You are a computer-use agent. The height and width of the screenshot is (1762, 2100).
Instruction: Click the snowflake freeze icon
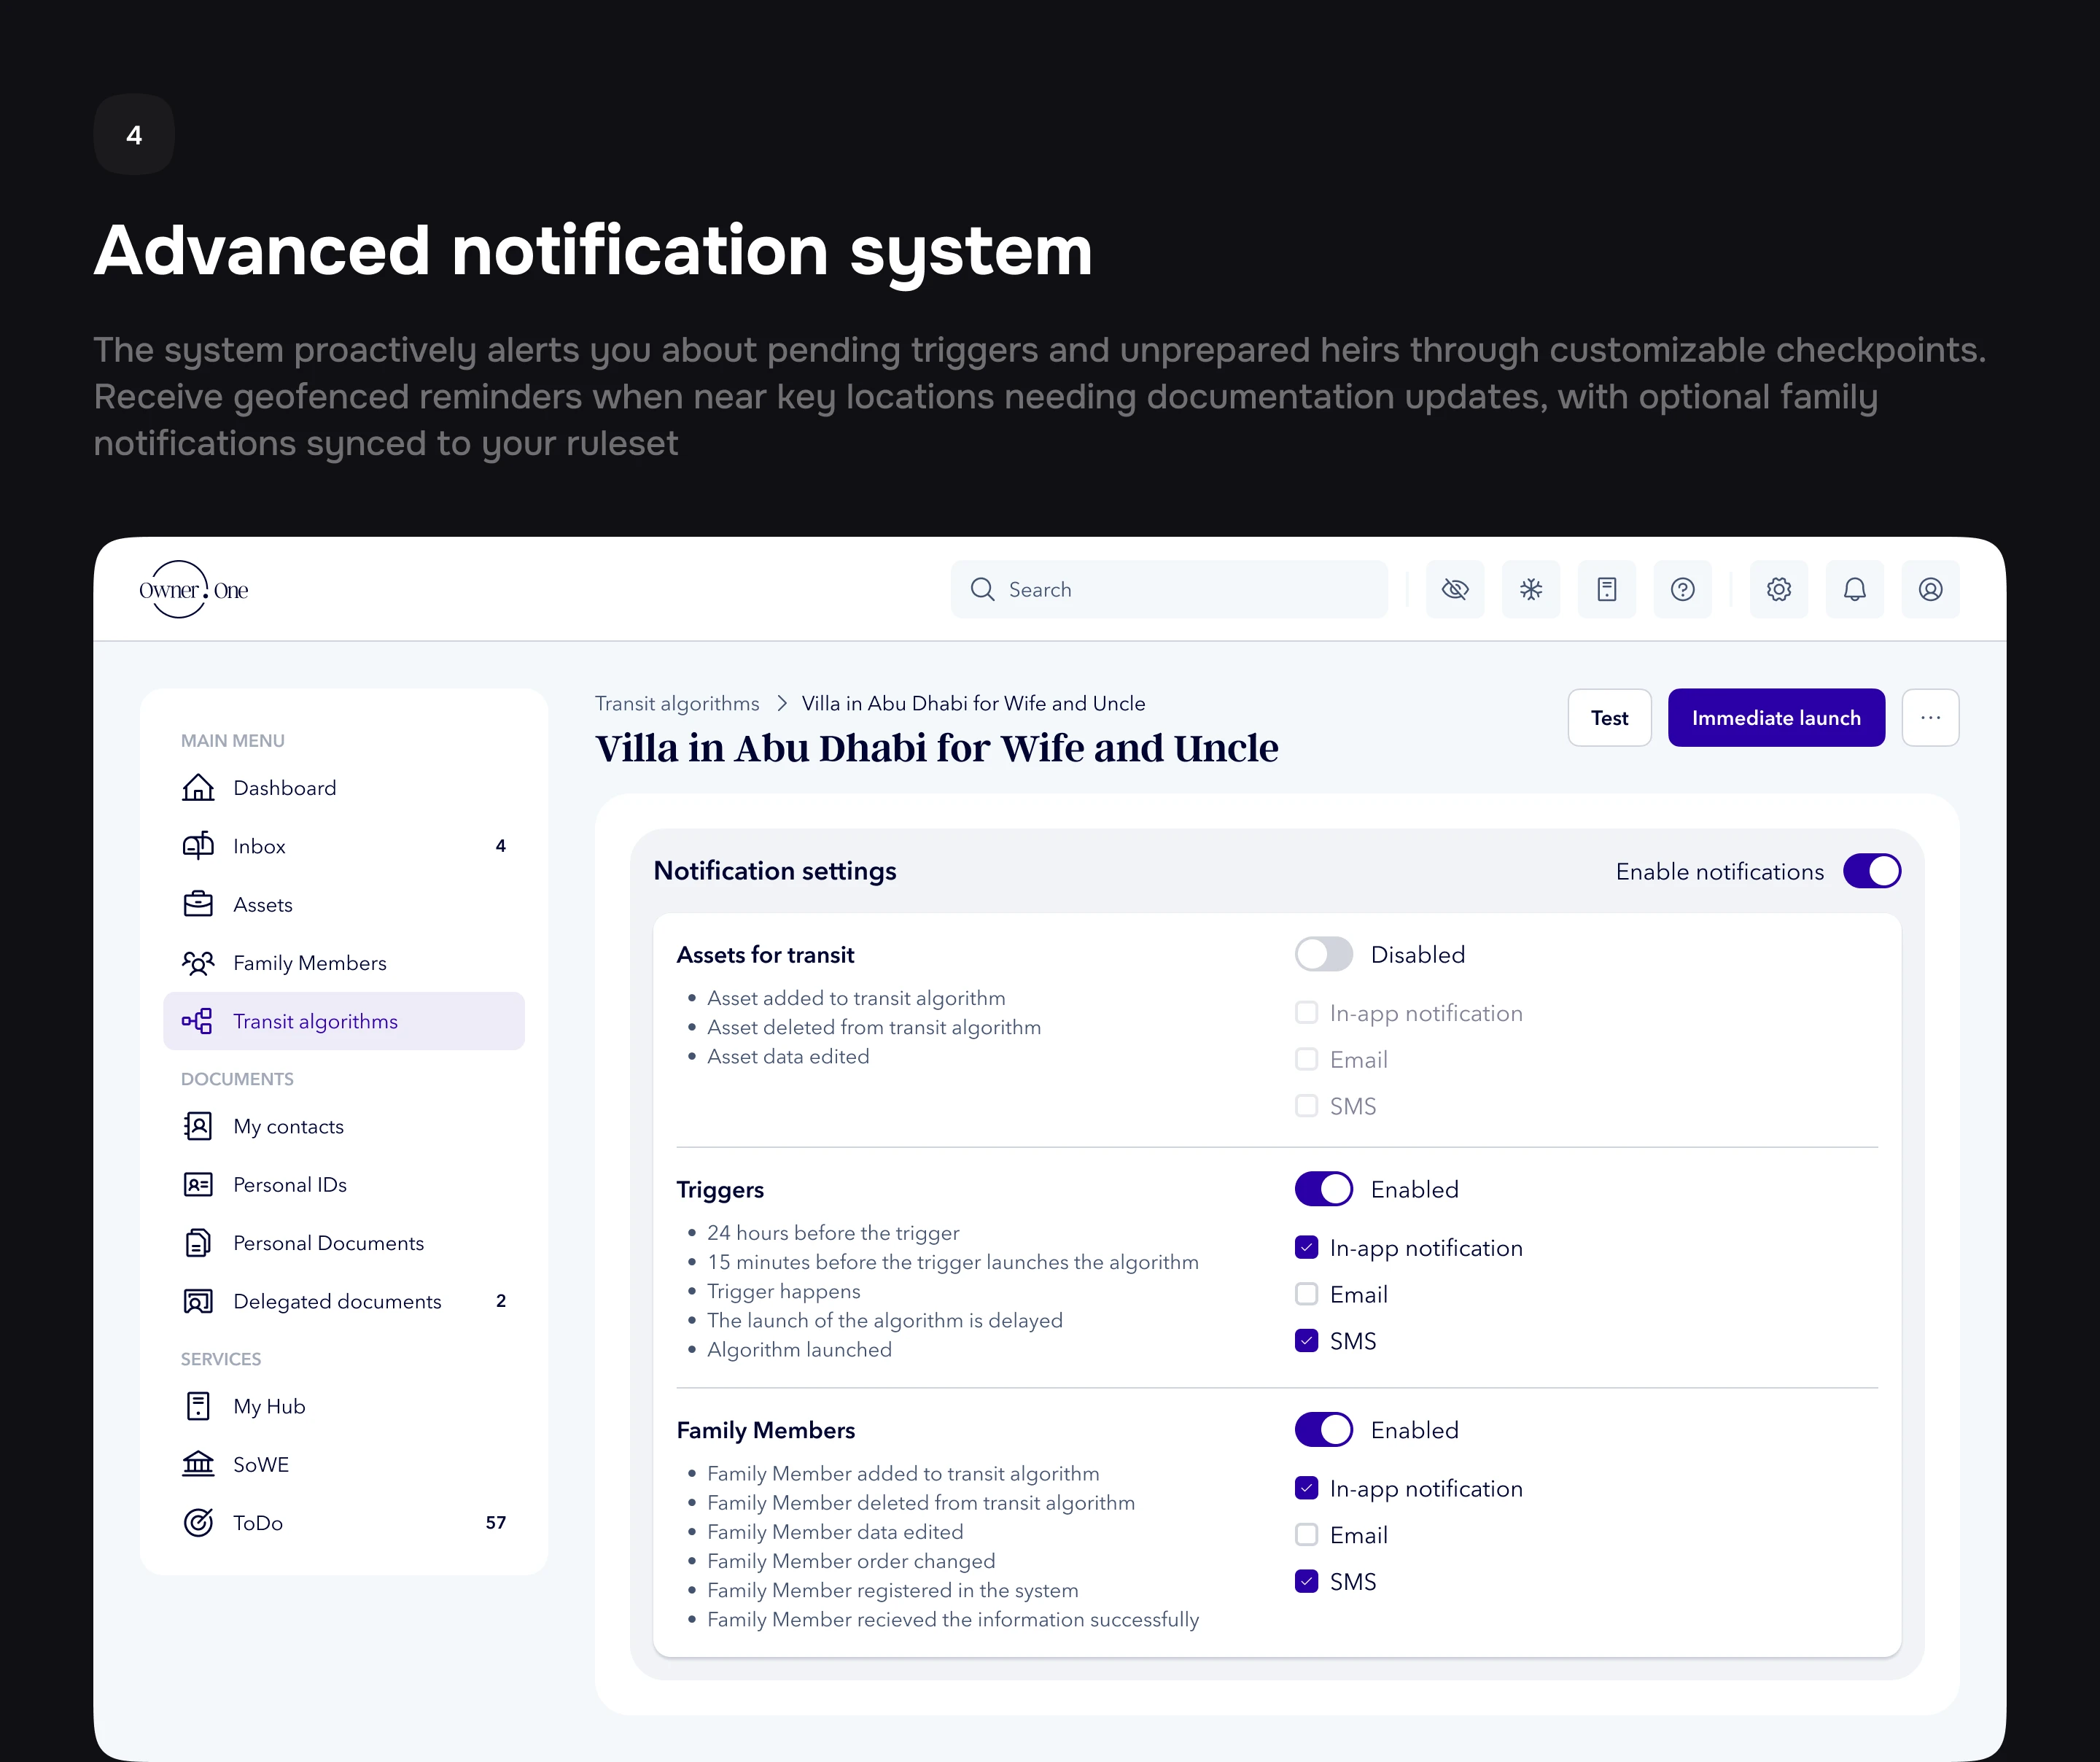click(1531, 589)
